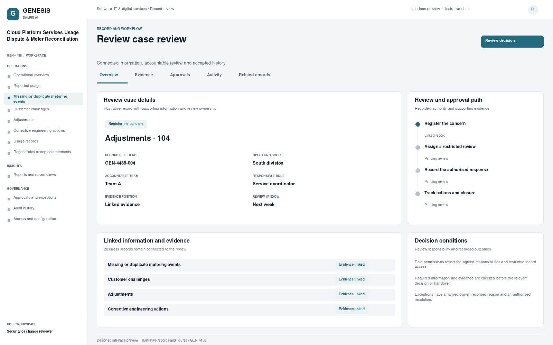
Task: Click the Review decision button
Action: [512, 41]
